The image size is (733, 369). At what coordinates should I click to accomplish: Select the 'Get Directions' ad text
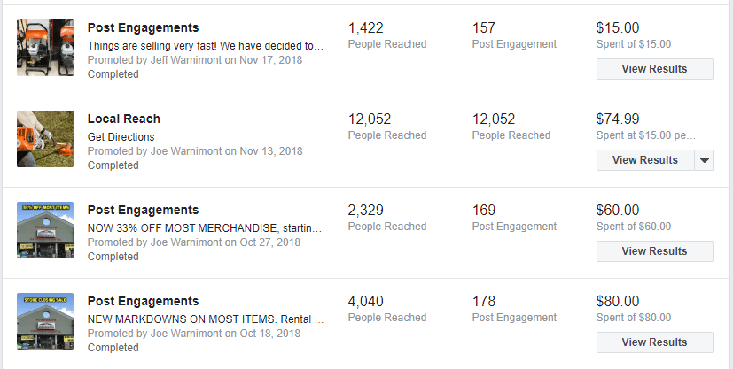point(121,137)
